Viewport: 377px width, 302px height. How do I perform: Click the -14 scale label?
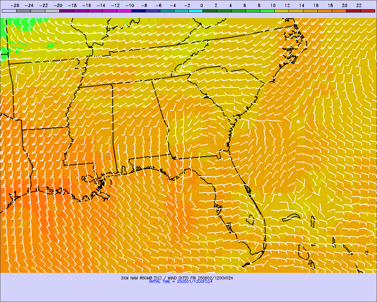click(x=101, y=6)
